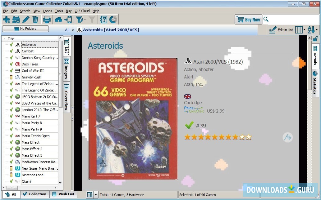Open the help manual question-mark icon

103,20
